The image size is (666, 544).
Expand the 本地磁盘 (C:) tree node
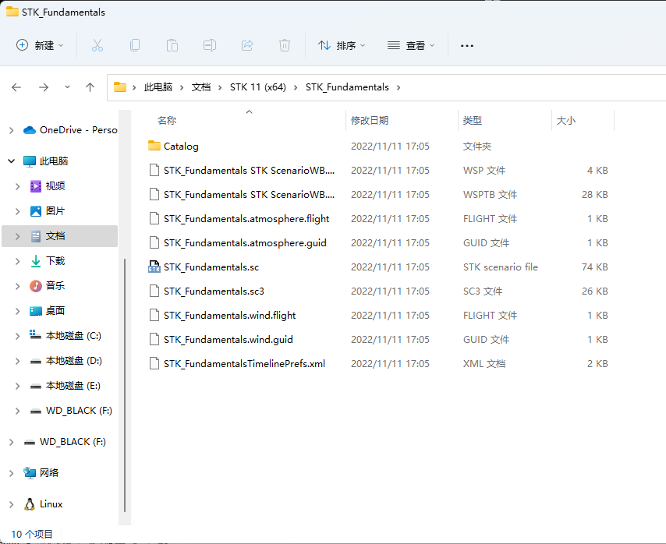(18, 336)
